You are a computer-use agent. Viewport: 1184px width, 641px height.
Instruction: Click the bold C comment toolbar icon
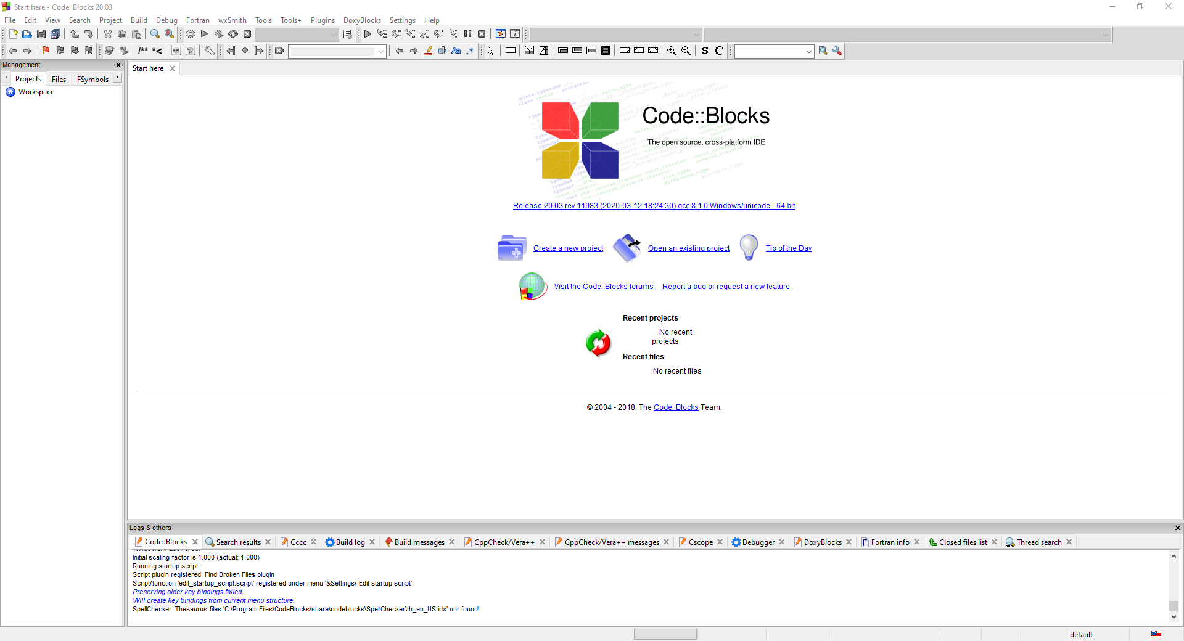tap(719, 51)
